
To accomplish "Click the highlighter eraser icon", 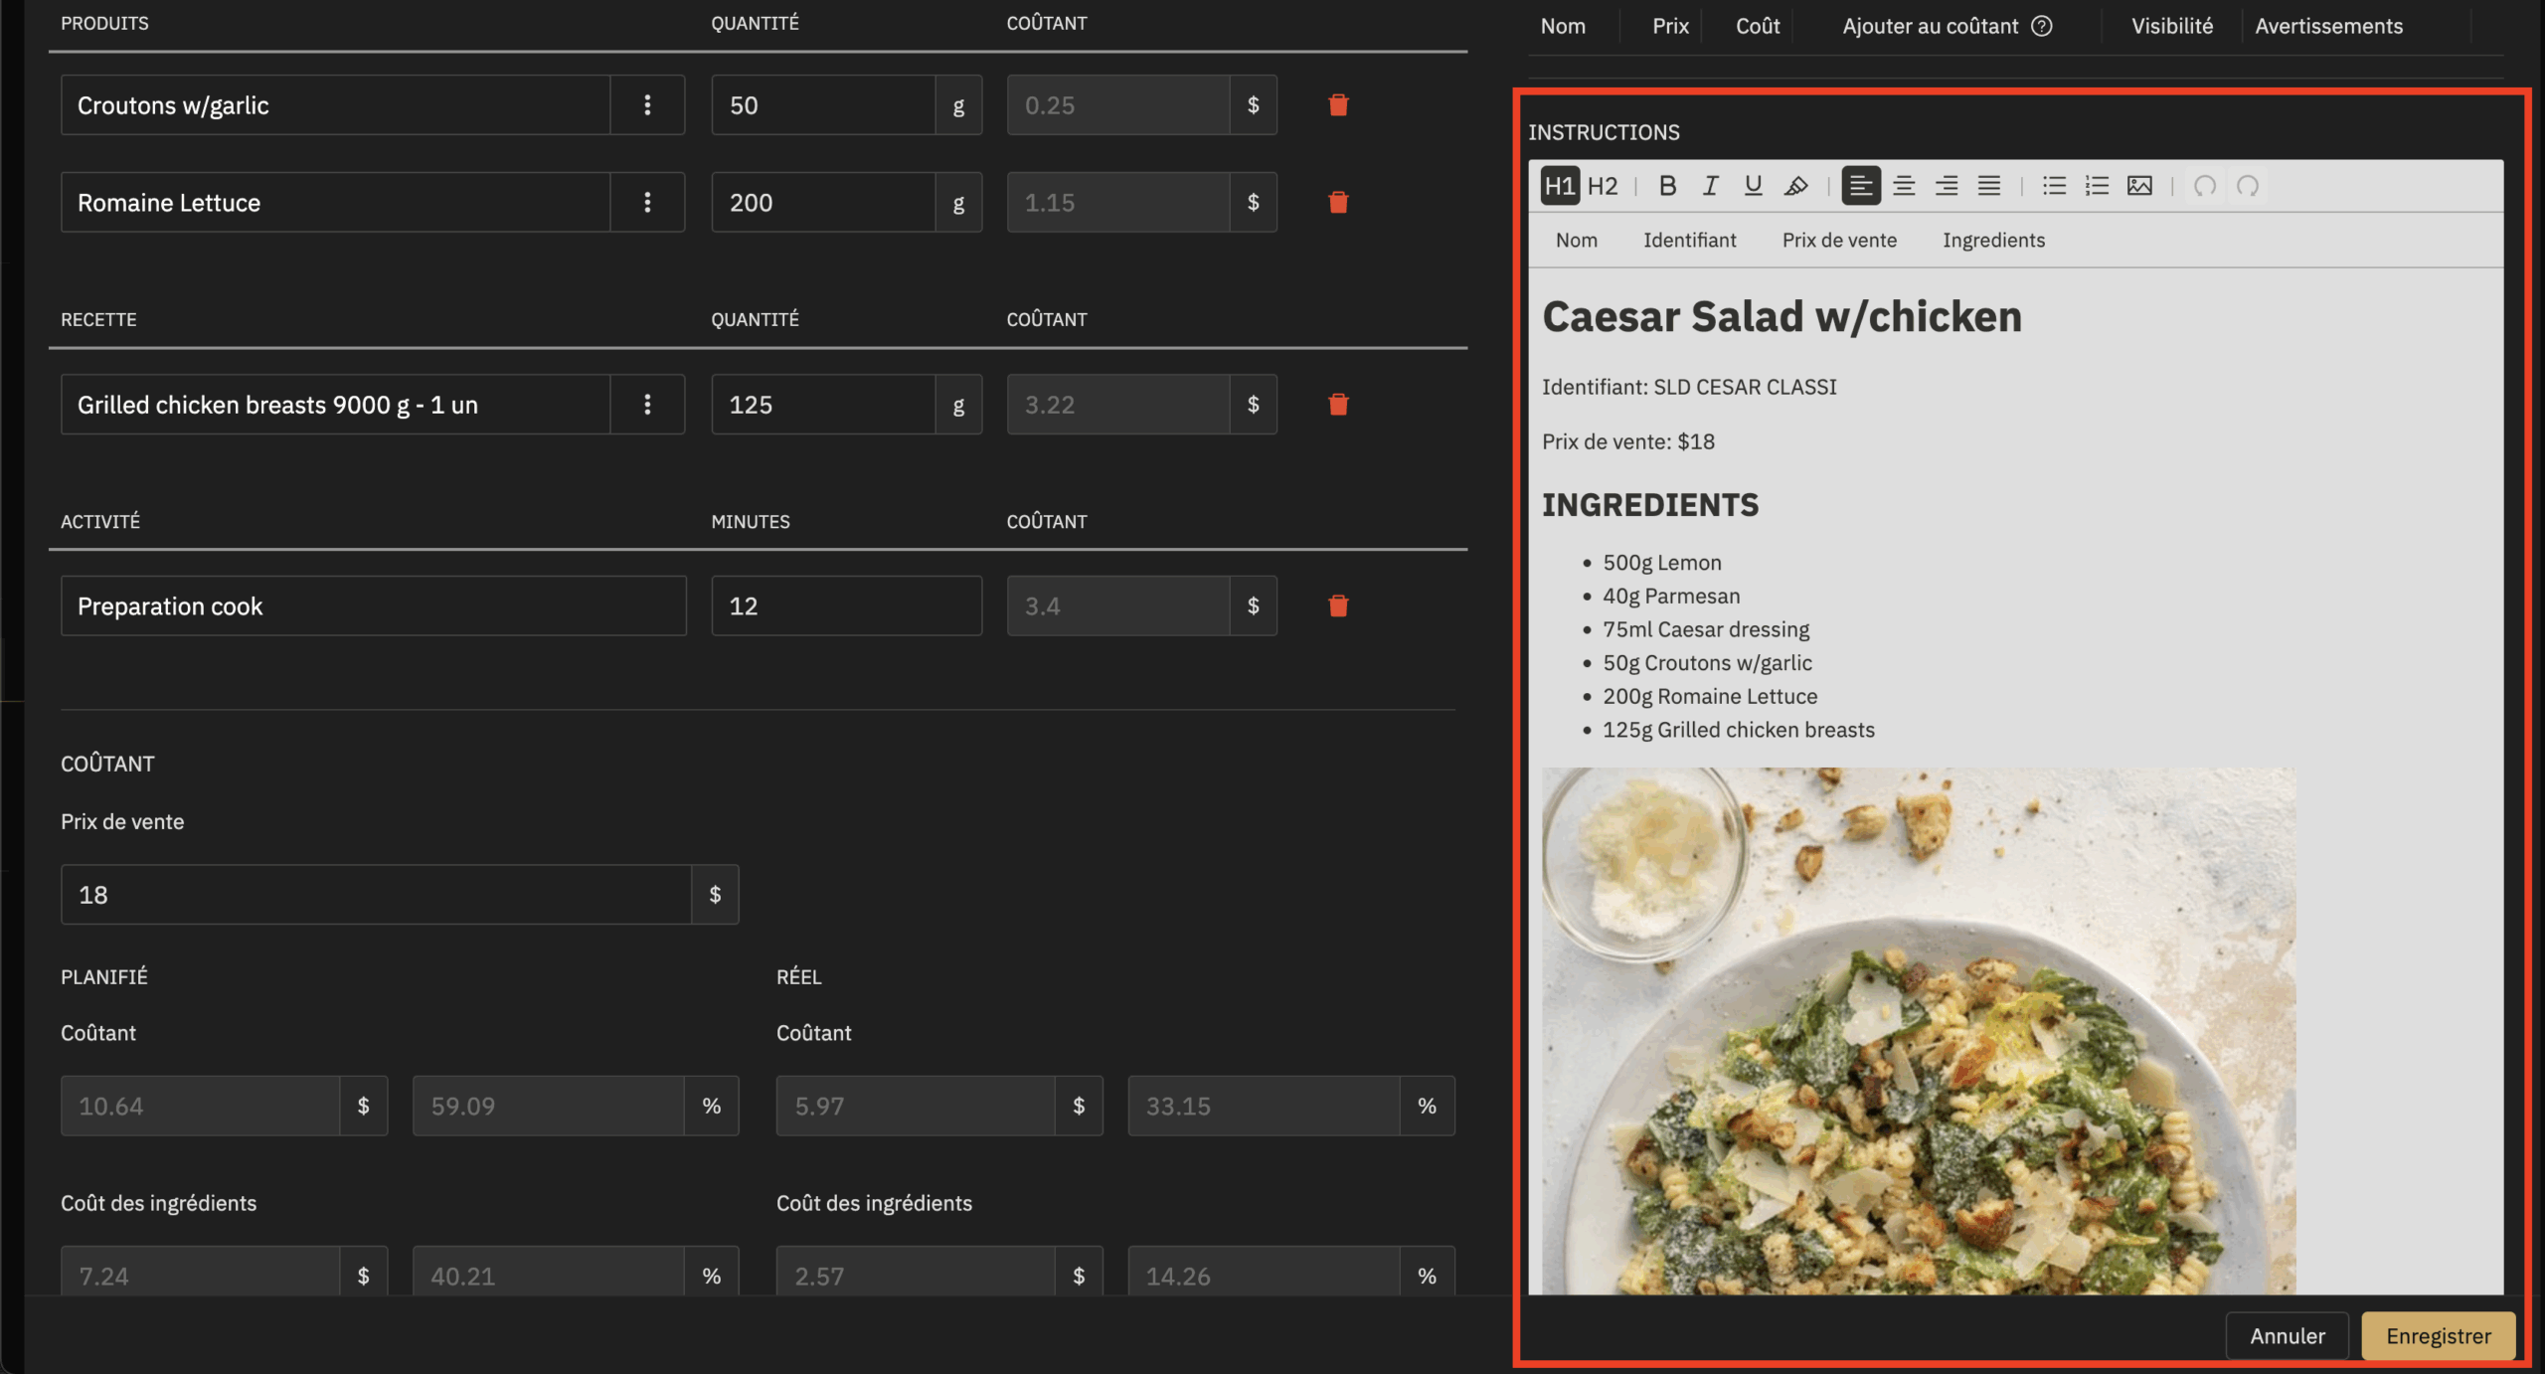I will click(x=1795, y=186).
